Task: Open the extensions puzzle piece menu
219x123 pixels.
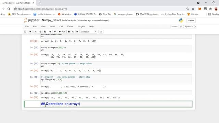Action: click(210, 9)
